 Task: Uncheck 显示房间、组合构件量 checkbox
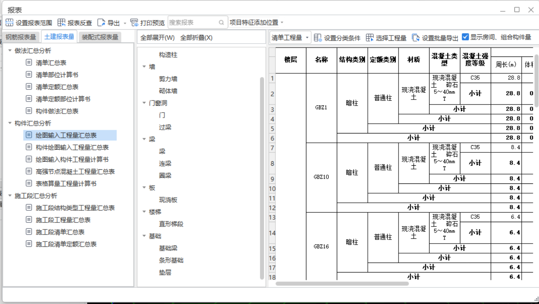(465, 37)
